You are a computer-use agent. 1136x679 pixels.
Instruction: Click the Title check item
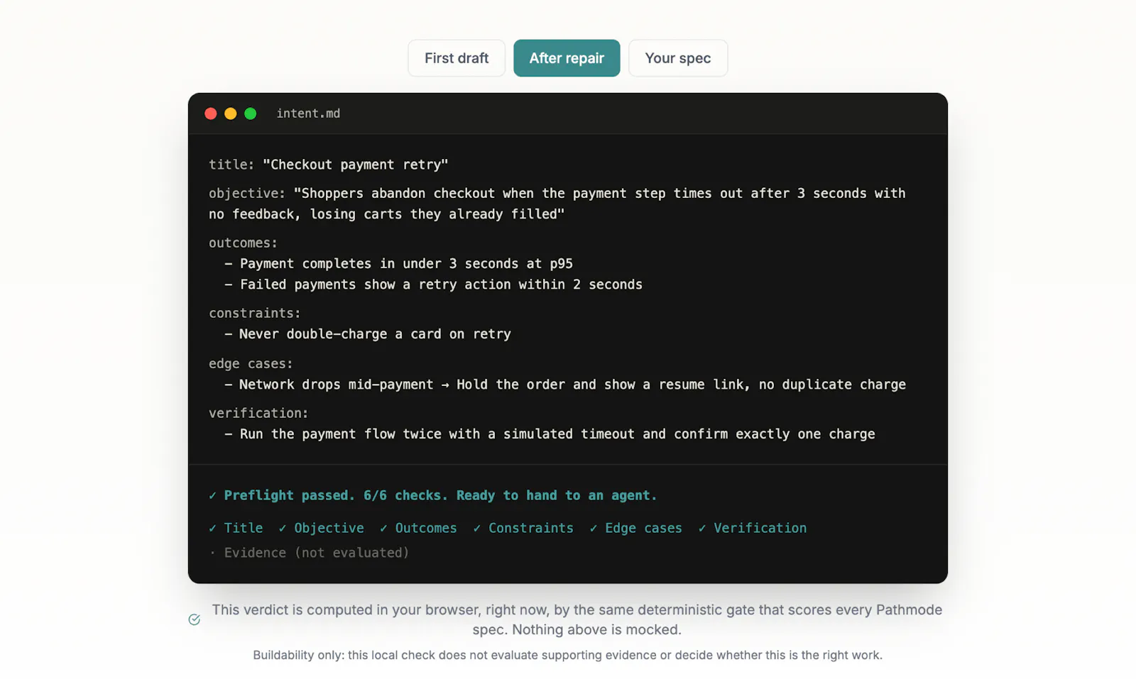pos(236,528)
